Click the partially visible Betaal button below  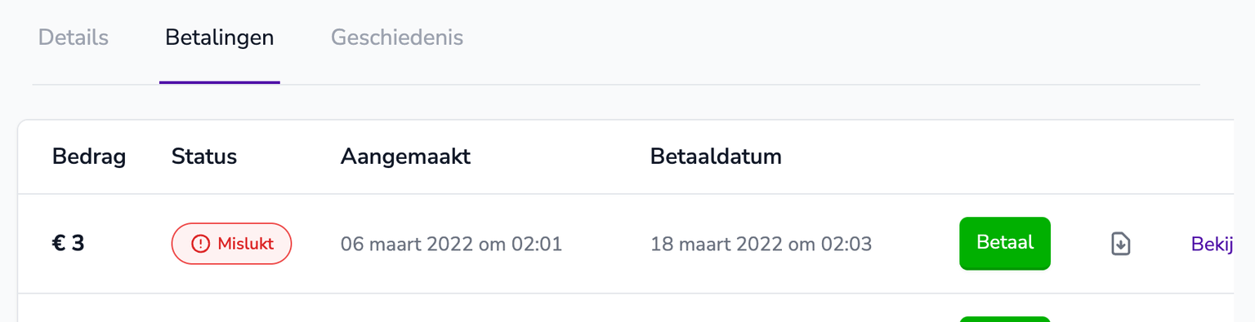point(1005,319)
